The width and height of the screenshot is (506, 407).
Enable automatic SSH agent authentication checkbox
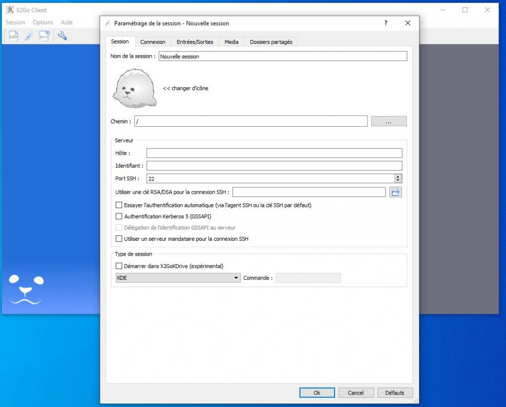coord(119,205)
